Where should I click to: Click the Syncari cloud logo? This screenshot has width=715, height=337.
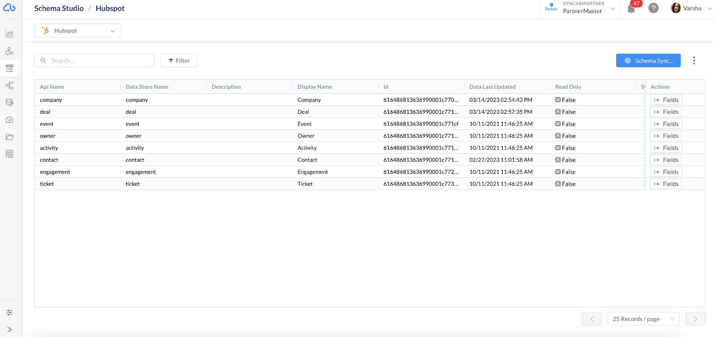click(9, 8)
